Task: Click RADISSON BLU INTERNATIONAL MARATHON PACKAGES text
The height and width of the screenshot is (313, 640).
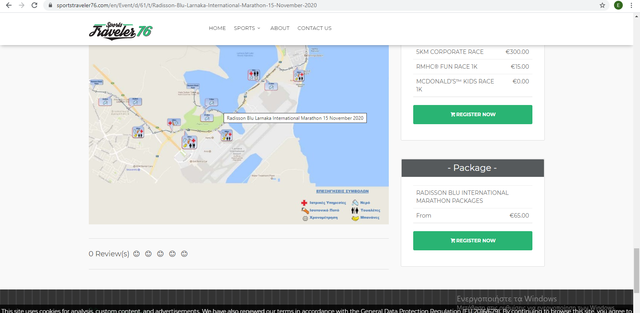Action: pos(462,197)
